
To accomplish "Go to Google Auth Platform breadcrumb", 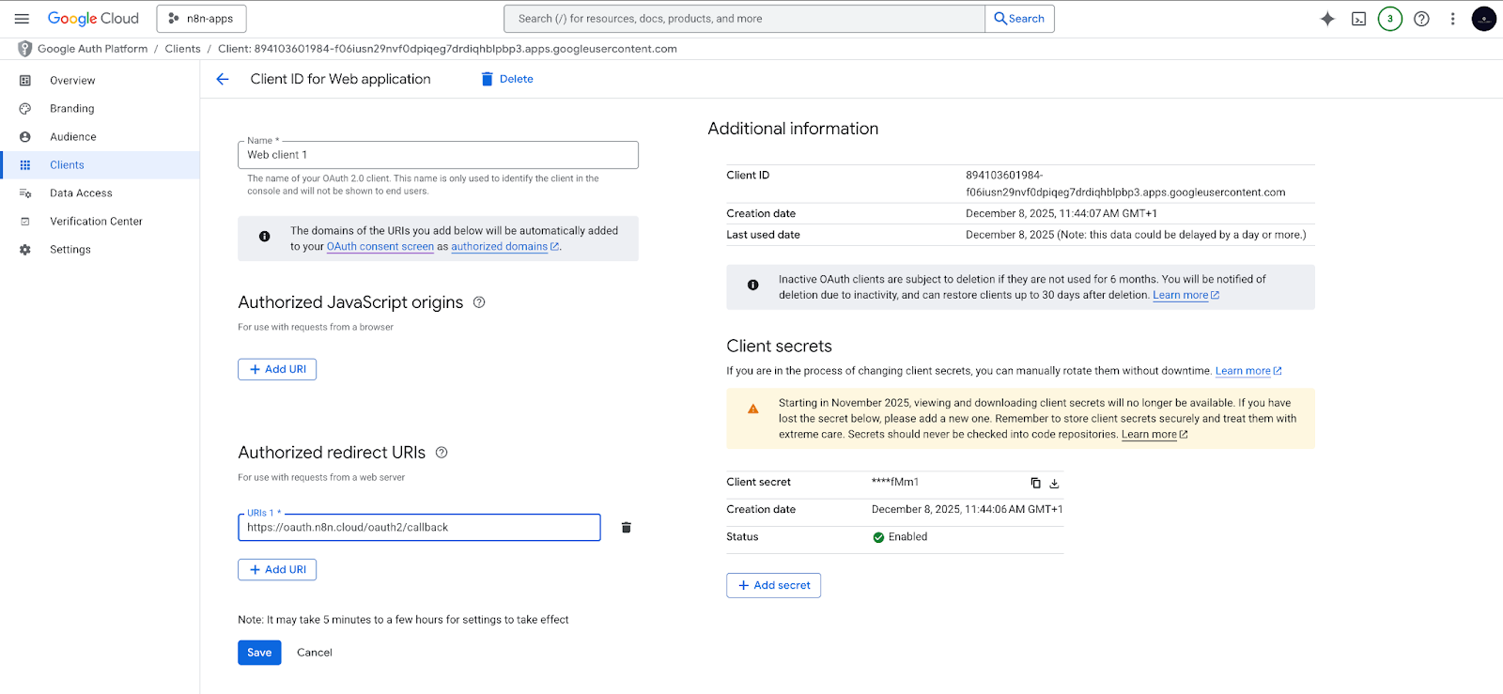I will coord(92,49).
